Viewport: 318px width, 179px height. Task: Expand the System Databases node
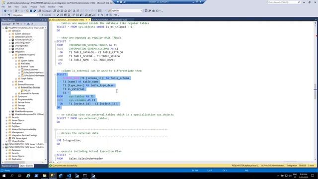point(10,34)
